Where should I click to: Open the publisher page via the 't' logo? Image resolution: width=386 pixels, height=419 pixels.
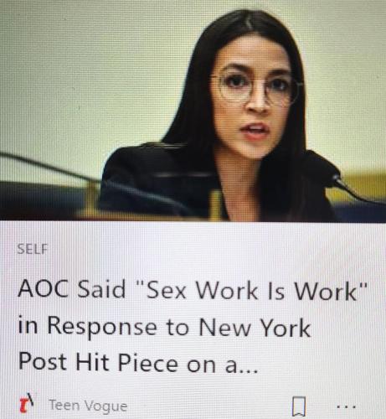point(27,405)
